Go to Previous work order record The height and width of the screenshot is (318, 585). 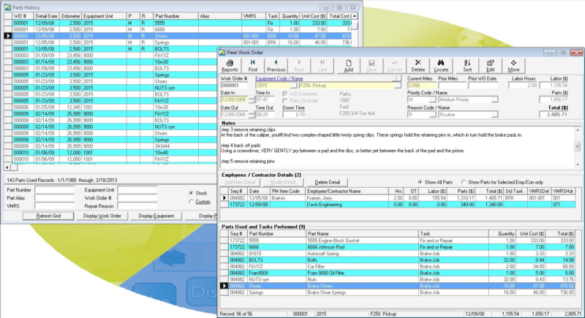point(276,65)
